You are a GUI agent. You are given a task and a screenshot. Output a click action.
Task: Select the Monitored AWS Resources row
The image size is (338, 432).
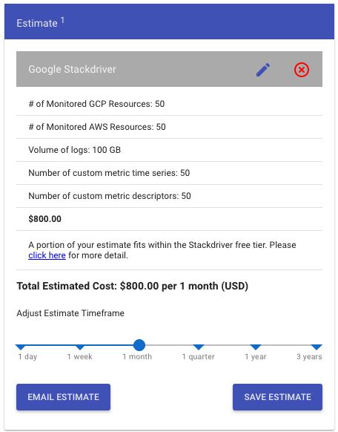point(169,127)
